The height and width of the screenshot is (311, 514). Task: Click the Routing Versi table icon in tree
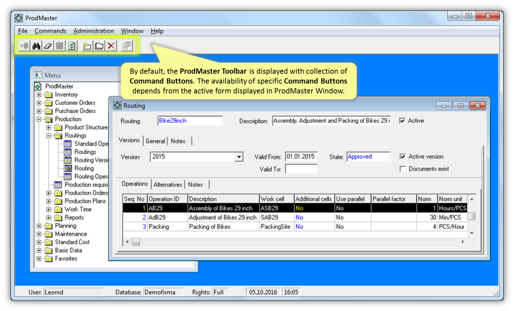coord(67,160)
